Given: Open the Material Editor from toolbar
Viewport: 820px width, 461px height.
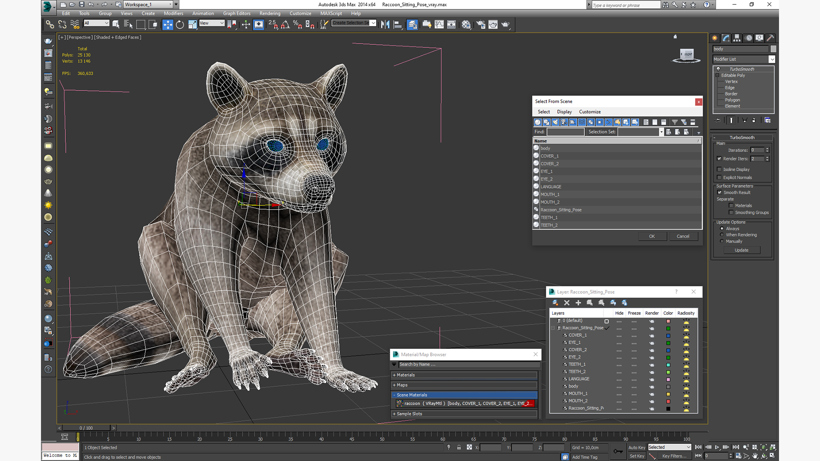Looking at the screenshot, I should pos(466,25).
